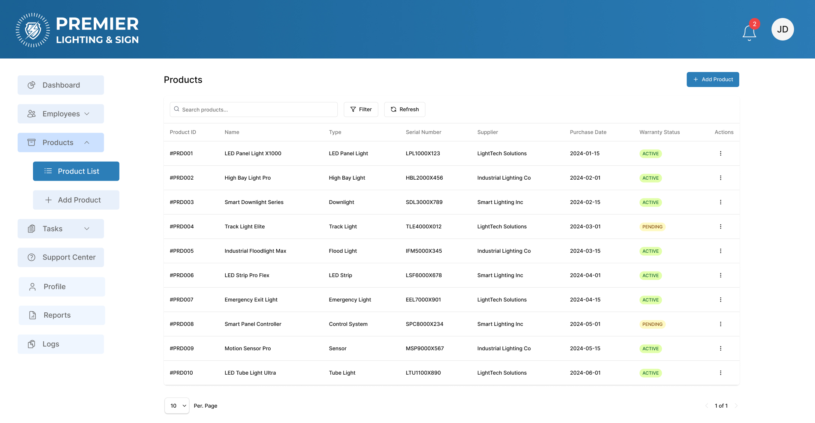Go to Dashboard in sidebar
815x423 pixels.
pyautogui.click(x=61, y=85)
